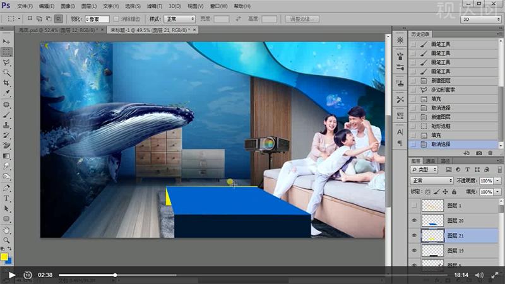Click the New Selection mode icon
Screen dimensions: 505x284
30,19
